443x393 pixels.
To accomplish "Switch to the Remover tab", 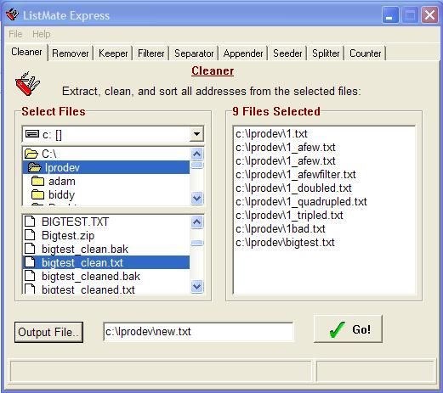I will coord(71,53).
